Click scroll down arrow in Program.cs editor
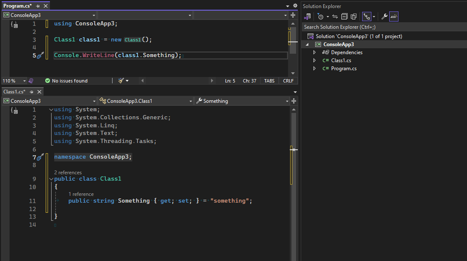The height and width of the screenshot is (261, 467). tap(293, 73)
